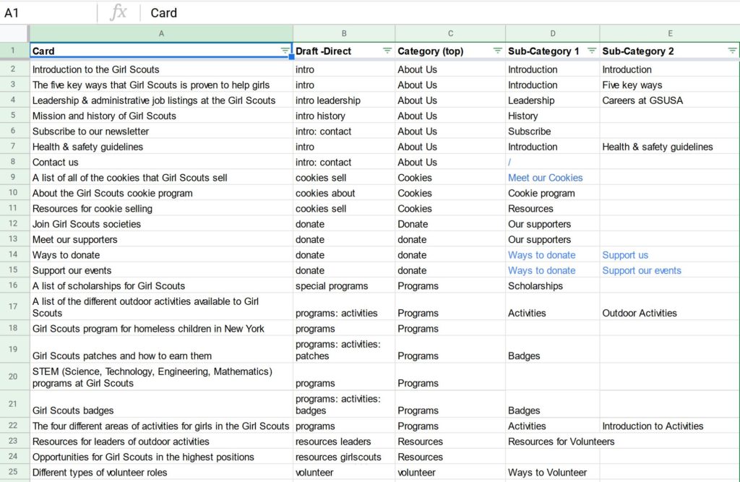The width and height of the screenshot is (740, 482).
Task: Select cell Introduction to Activities
Action: click(x=670, y=426)
